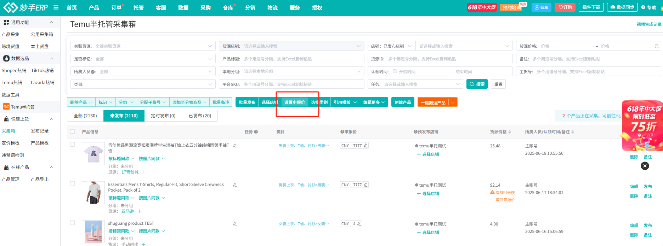Expand the 删除产品 dropdown button

click(x=81, y=102)
